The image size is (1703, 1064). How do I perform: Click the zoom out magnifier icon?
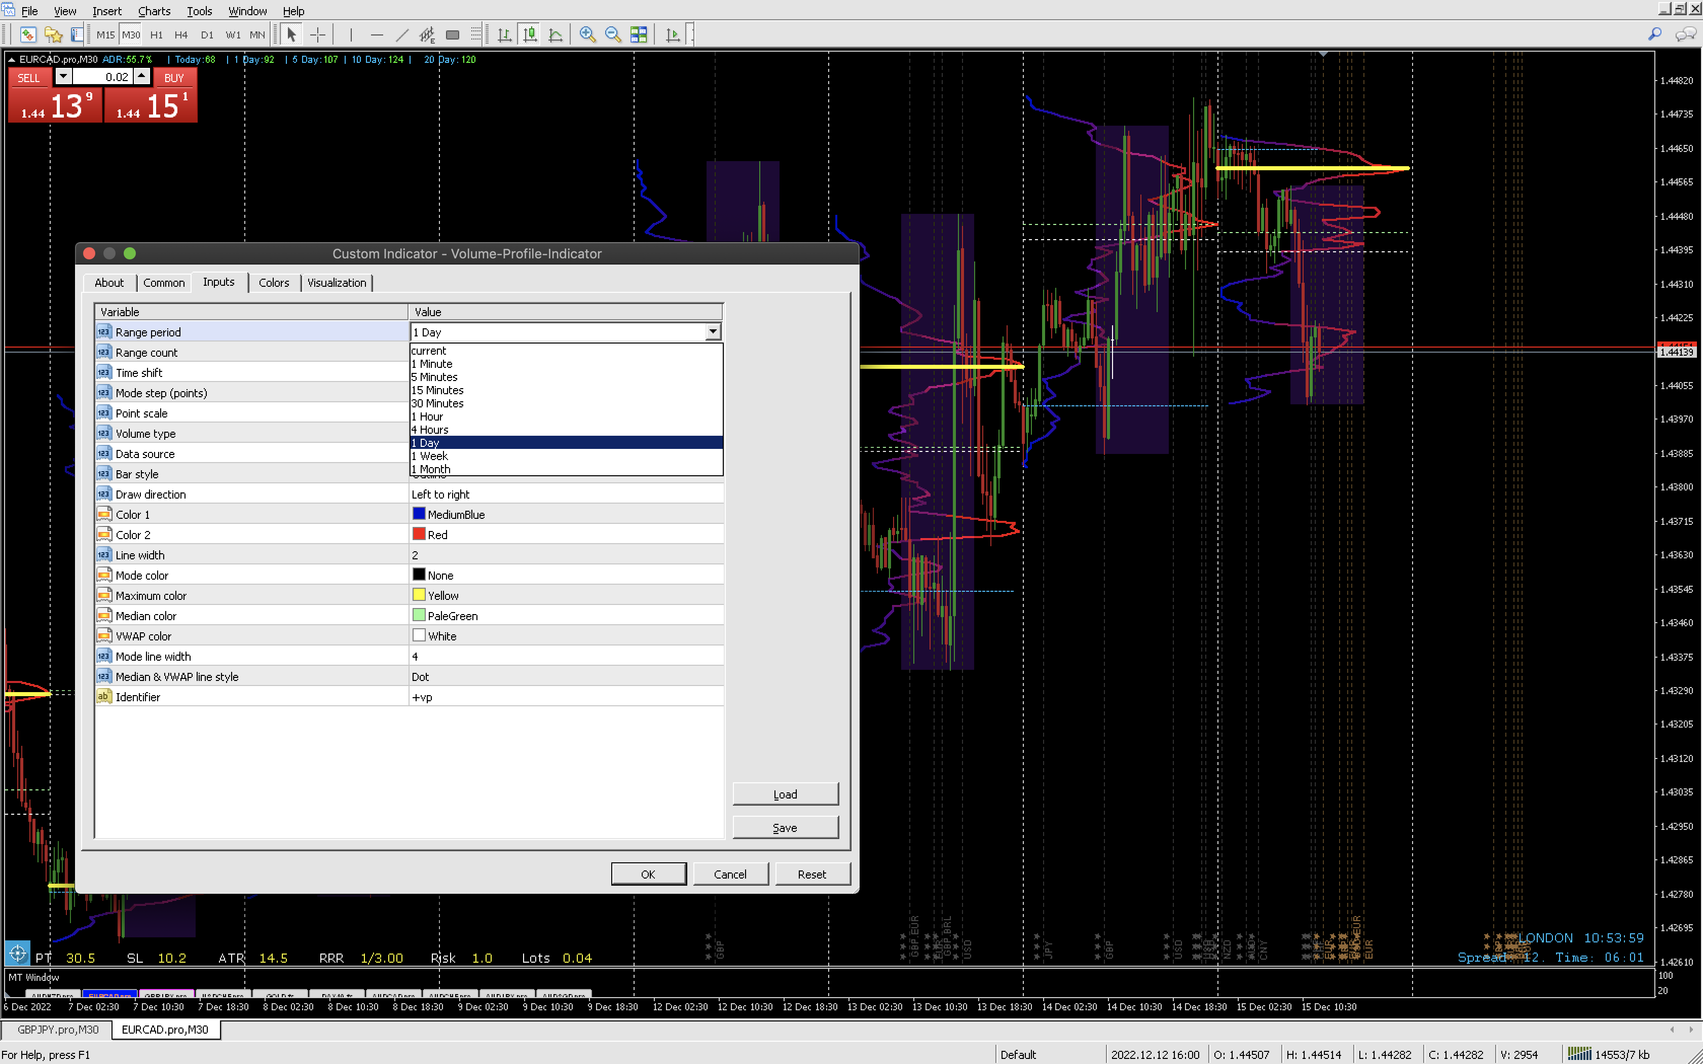[x=612, y=34]
